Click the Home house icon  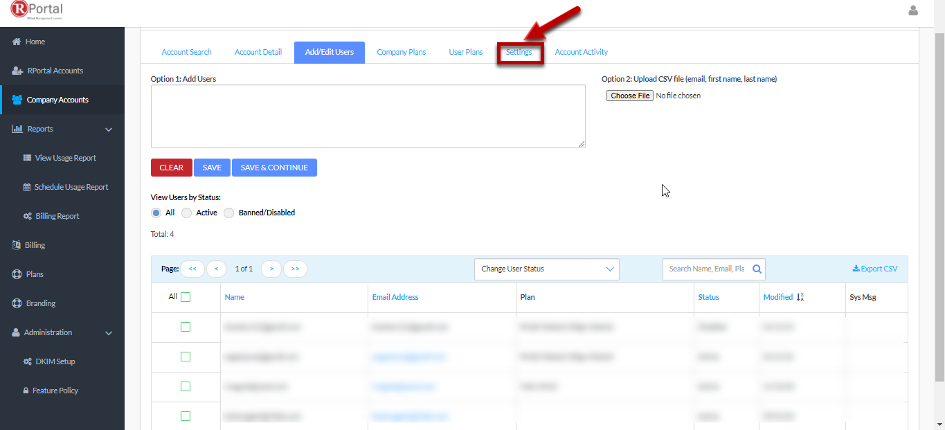[17, 42]
